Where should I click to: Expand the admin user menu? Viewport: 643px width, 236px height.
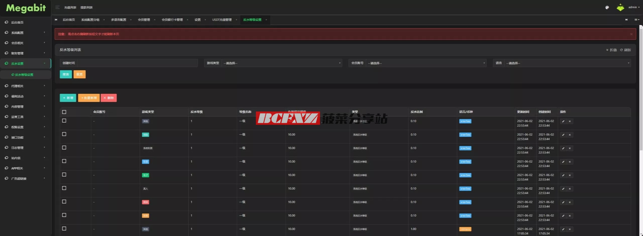pos(634,7)
